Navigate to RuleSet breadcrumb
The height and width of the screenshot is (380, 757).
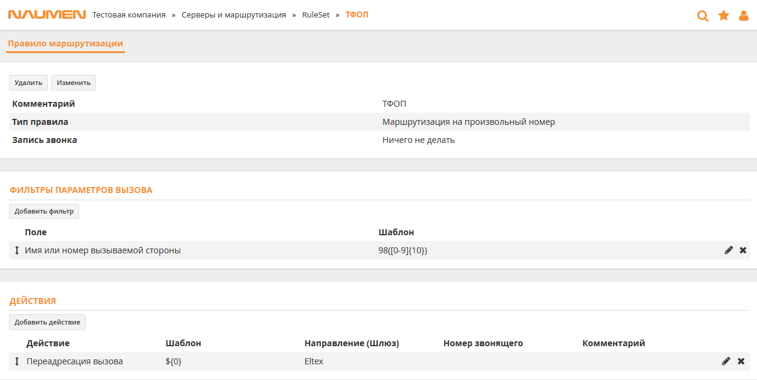click(x=316, y=14)
